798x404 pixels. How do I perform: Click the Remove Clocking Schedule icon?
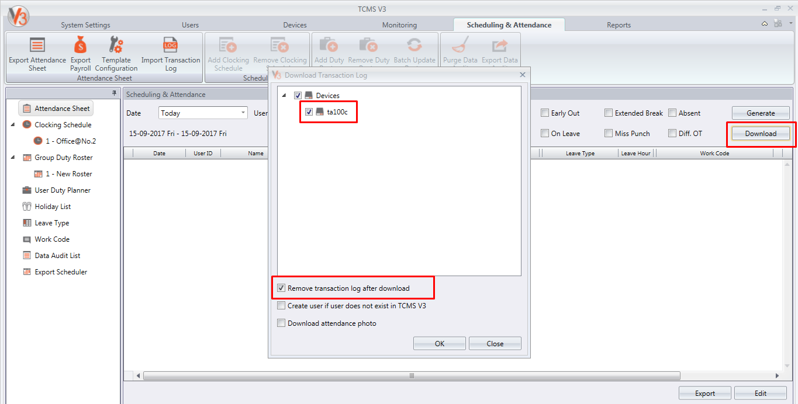[279, 45]
